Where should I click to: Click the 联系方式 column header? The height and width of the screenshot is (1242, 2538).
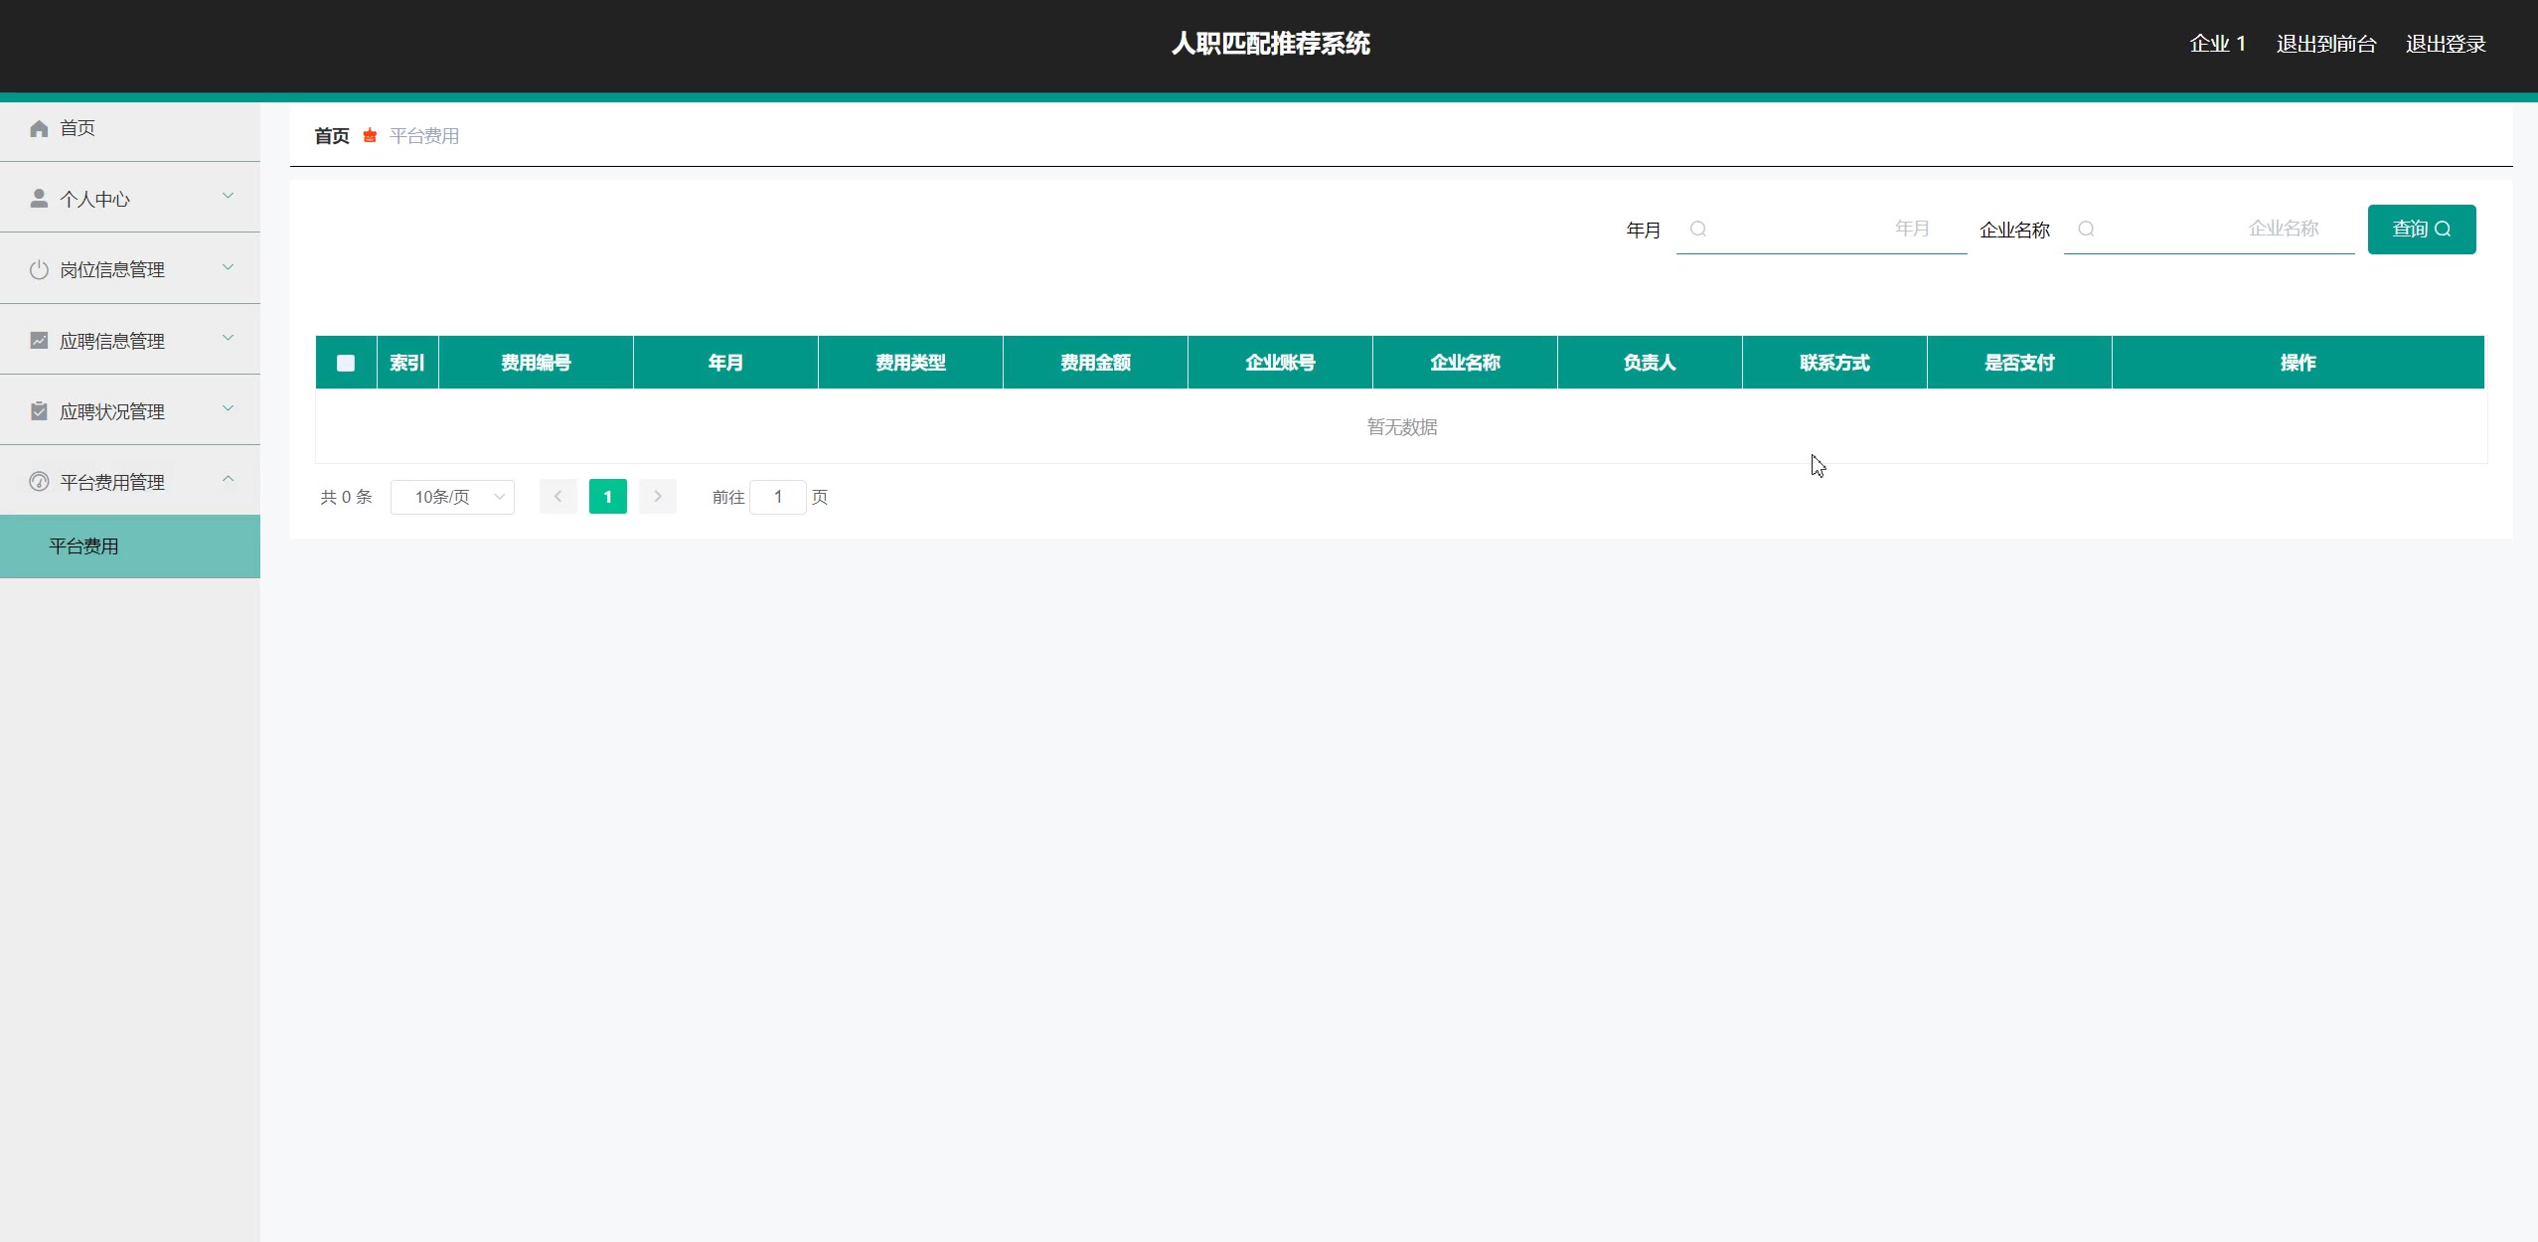(1834, 363)
